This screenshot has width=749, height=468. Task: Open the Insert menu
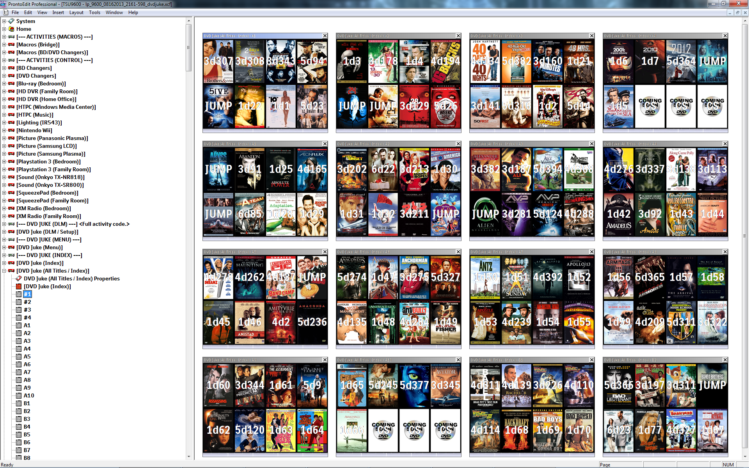(x=58, y=12)
